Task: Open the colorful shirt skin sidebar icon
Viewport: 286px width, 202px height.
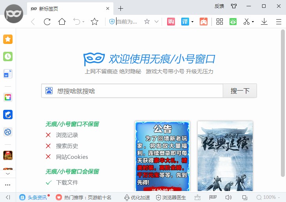Action: click(8, 97)
